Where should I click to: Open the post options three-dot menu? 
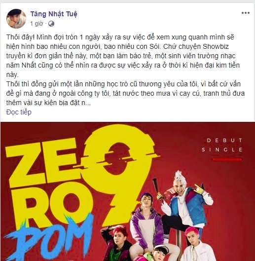pos(246,13)
